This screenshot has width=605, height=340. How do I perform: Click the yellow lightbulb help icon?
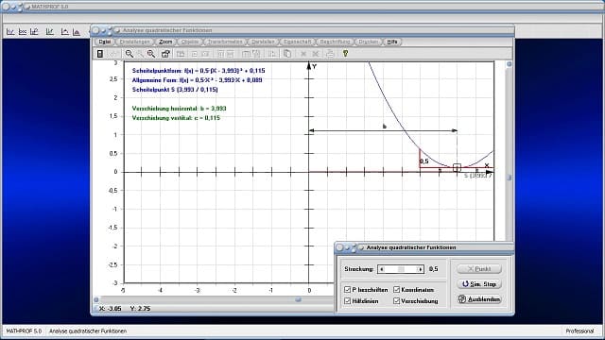point(345,54)
